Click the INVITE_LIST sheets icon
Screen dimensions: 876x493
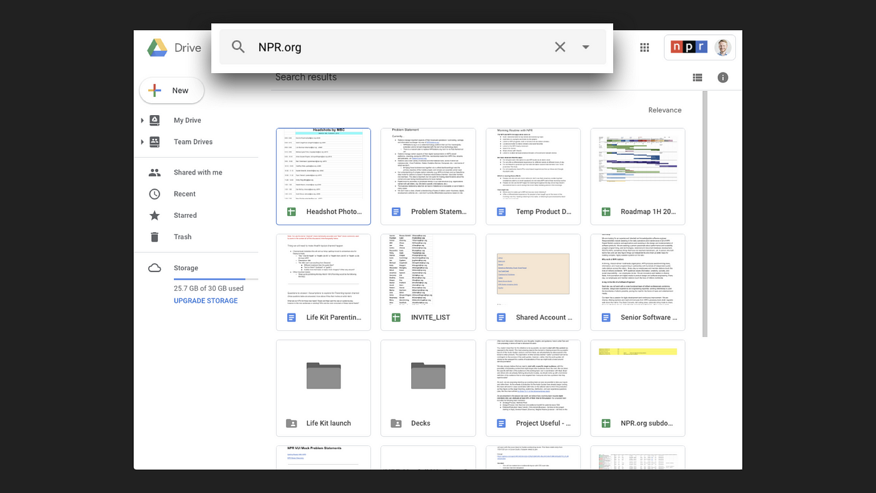[x=396, y=317]
